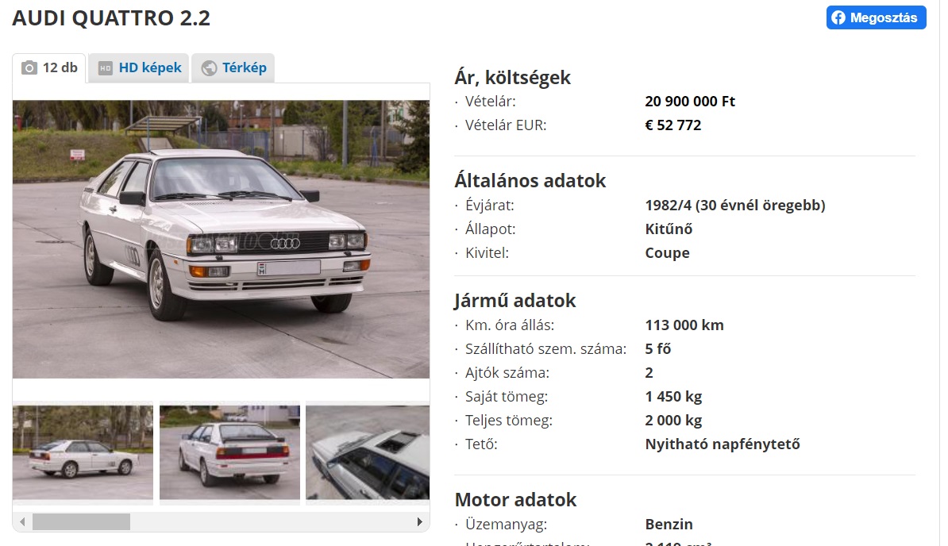Share listing with Megosztás button
Viewport: 948px width, 546px height.
876,17
